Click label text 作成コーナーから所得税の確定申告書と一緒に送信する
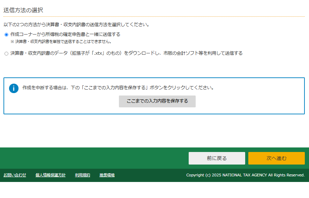The height and width of the screenshot is (198, 309). [65, 35]
